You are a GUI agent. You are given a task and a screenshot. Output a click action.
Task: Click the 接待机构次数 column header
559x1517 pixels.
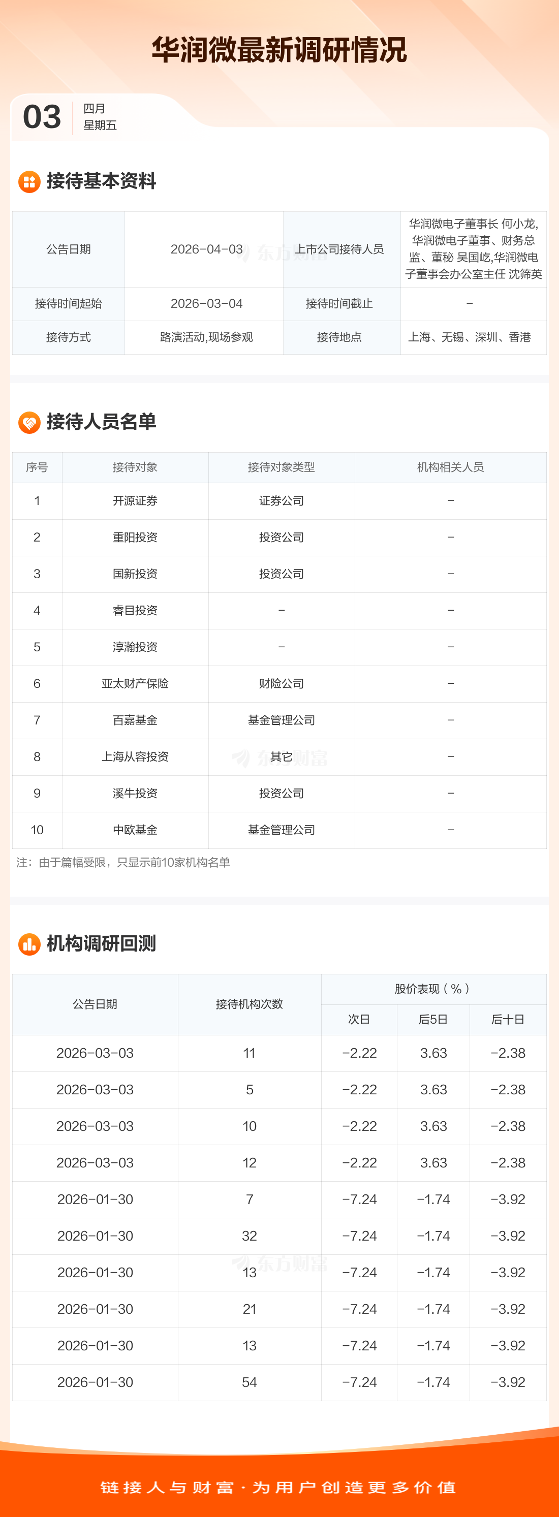point(249,1005)
